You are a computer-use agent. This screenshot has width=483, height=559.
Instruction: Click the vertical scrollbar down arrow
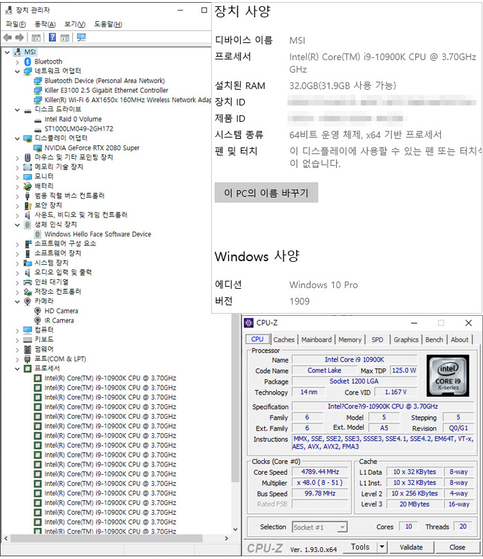tap(235, 530)
